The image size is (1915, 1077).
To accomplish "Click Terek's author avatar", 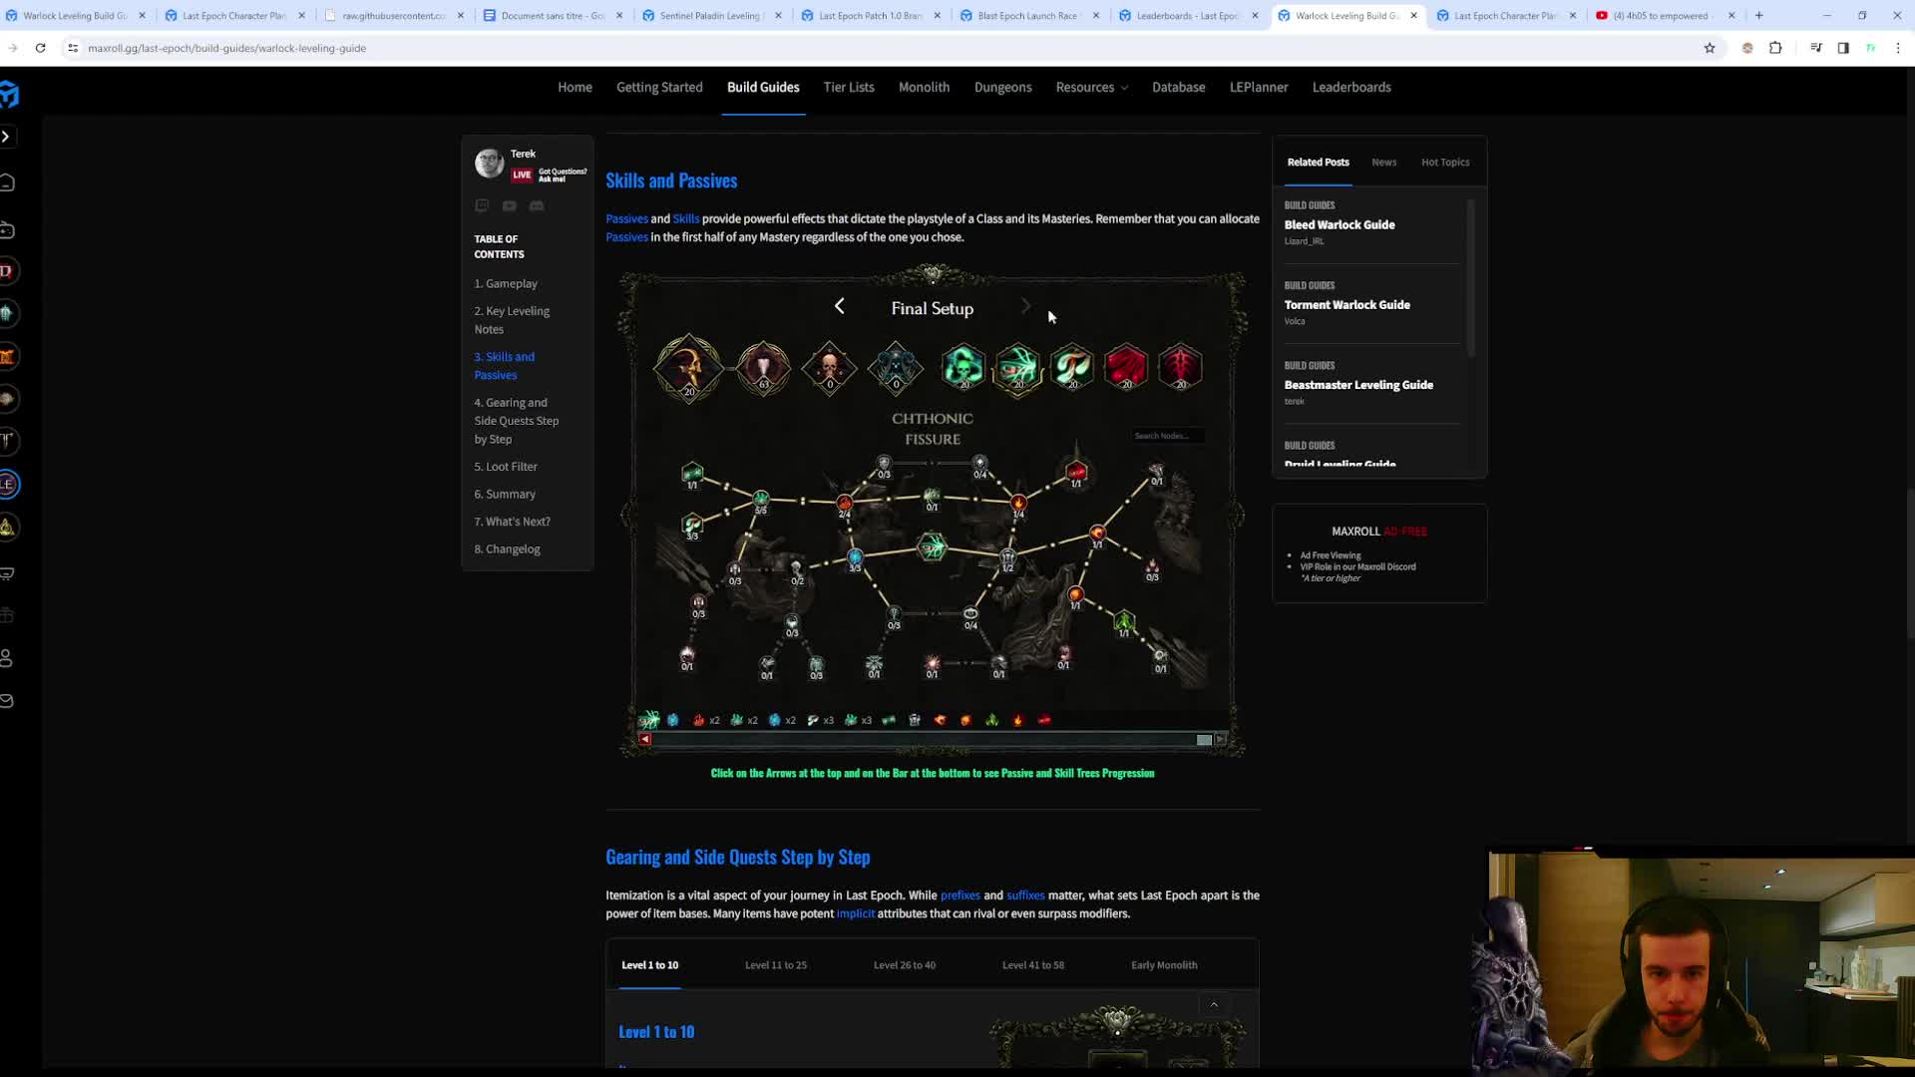I will [x=489, y=164].
